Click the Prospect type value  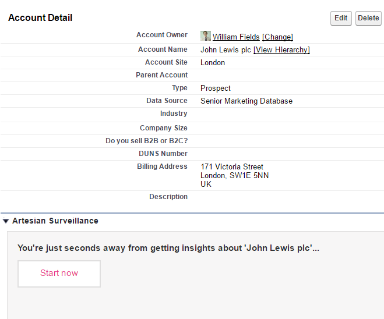pos(216,88)
